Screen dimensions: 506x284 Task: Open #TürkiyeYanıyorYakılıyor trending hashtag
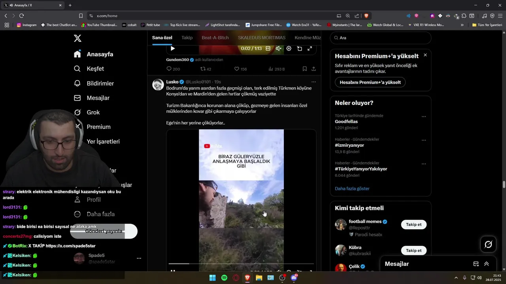(361, 169)
